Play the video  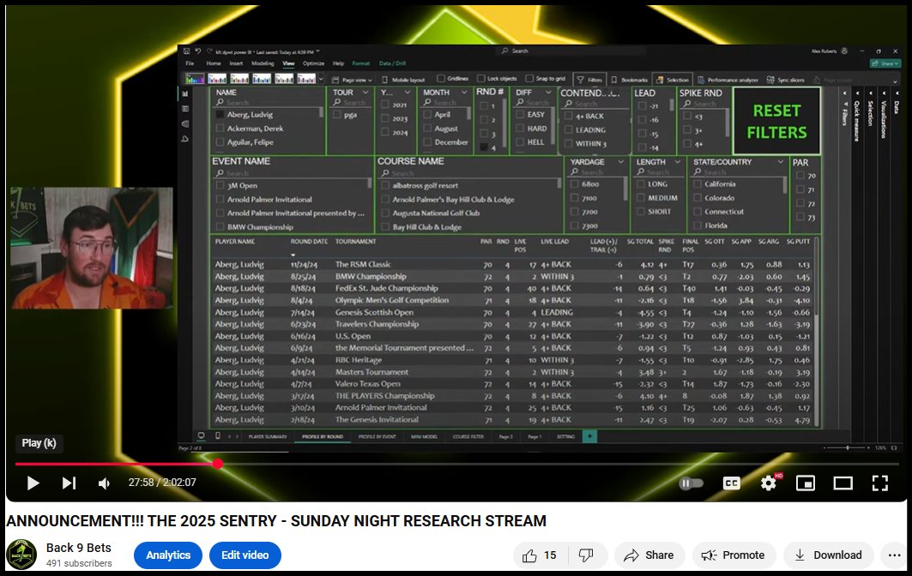click(33, 483)
